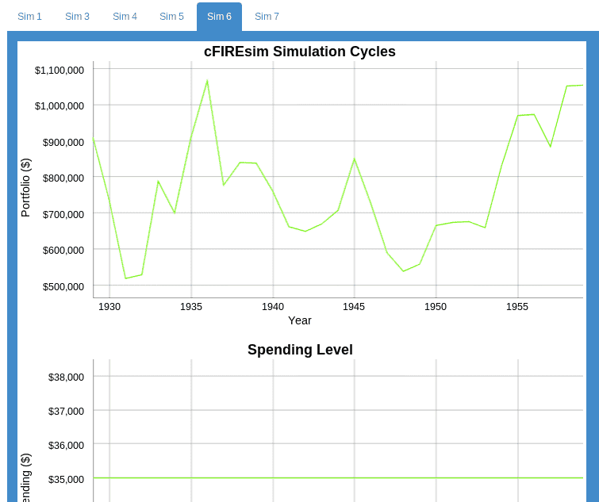Click the Spending Level chart title
Image resolution: width=599 pixels, height=502 pixels.
(x=300, y=350)
